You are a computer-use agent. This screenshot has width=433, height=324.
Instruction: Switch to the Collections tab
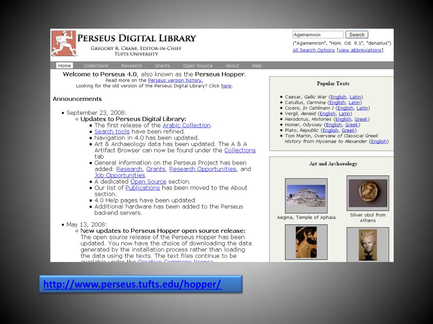96,65
